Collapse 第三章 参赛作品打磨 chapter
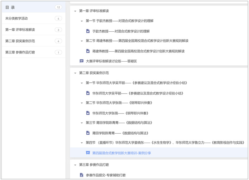This screenshot has height=180, width=249. click(x=75, y=165)
